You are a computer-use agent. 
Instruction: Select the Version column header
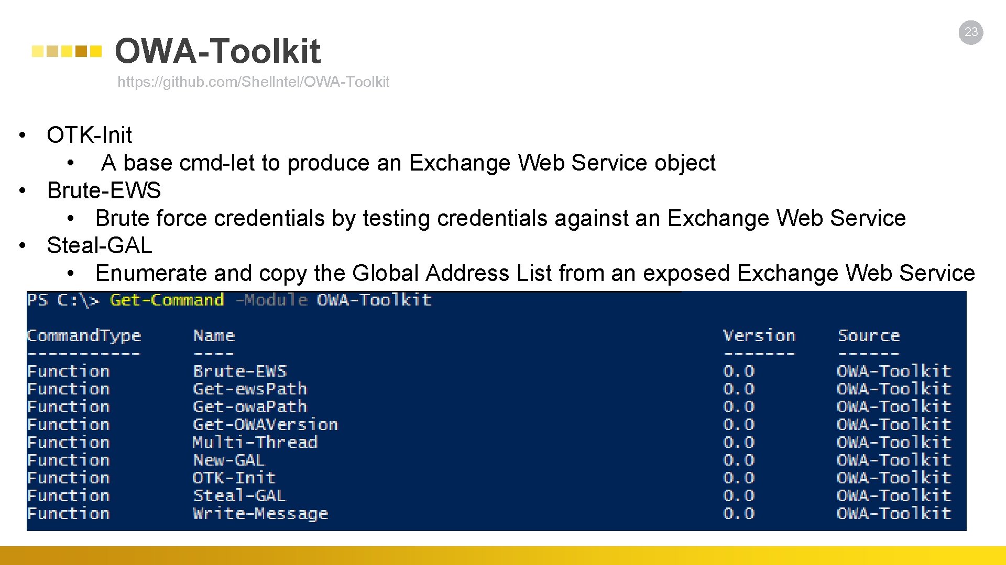[x=759, y=336]
